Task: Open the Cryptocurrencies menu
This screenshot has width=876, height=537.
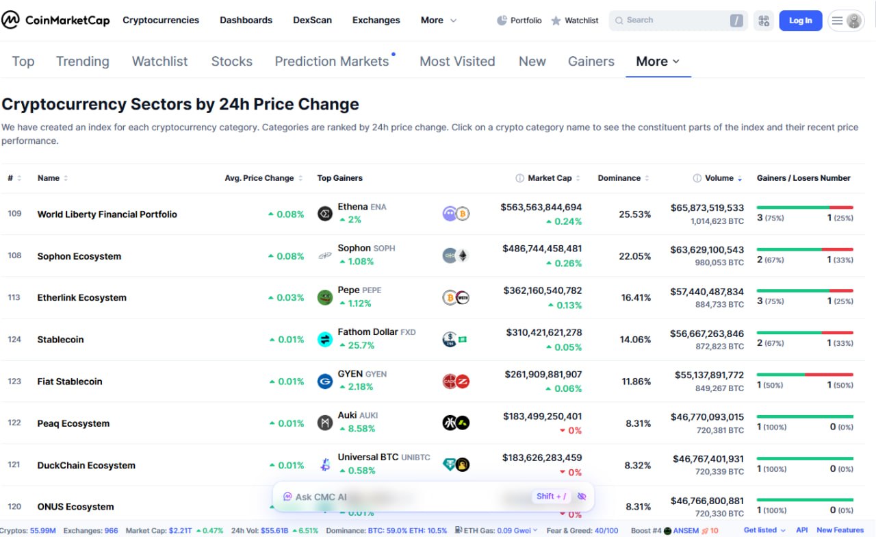Action: click(161, 21)
